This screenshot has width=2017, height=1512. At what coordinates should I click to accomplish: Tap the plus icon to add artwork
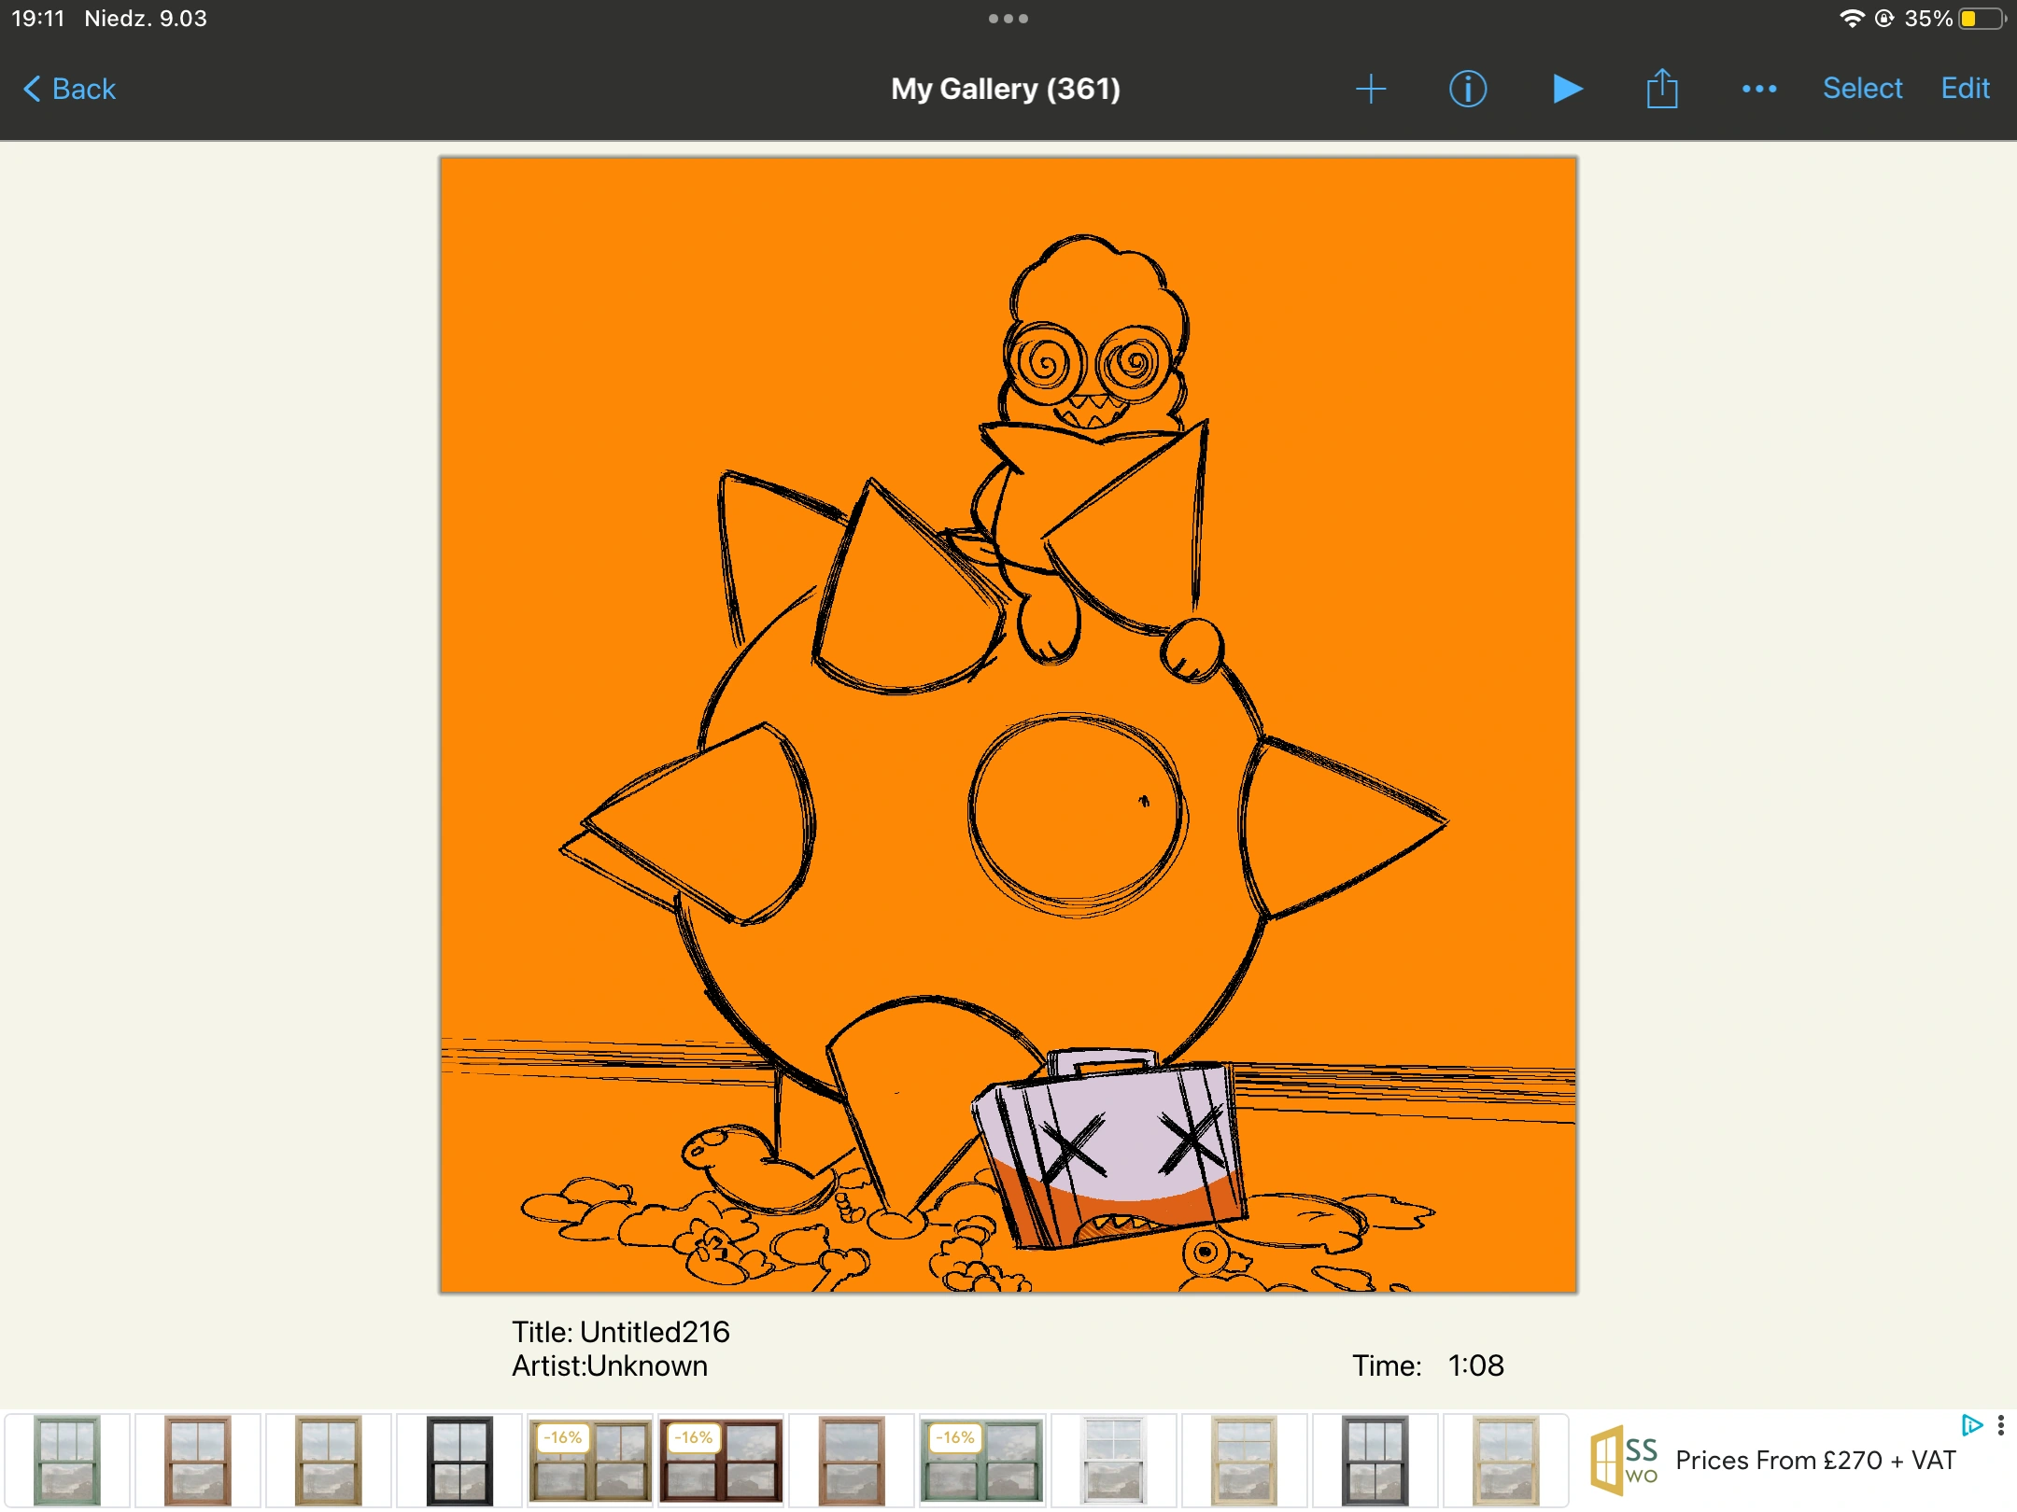tap(1370, 89)
